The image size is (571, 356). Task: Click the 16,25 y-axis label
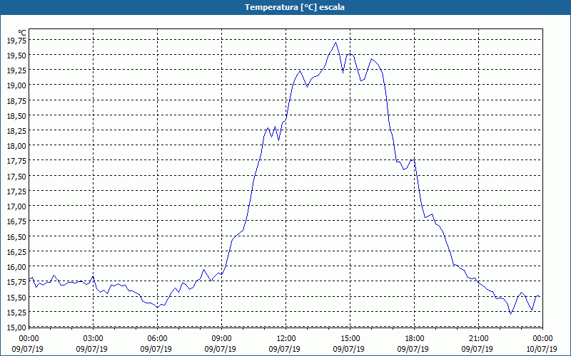[16, 252]
